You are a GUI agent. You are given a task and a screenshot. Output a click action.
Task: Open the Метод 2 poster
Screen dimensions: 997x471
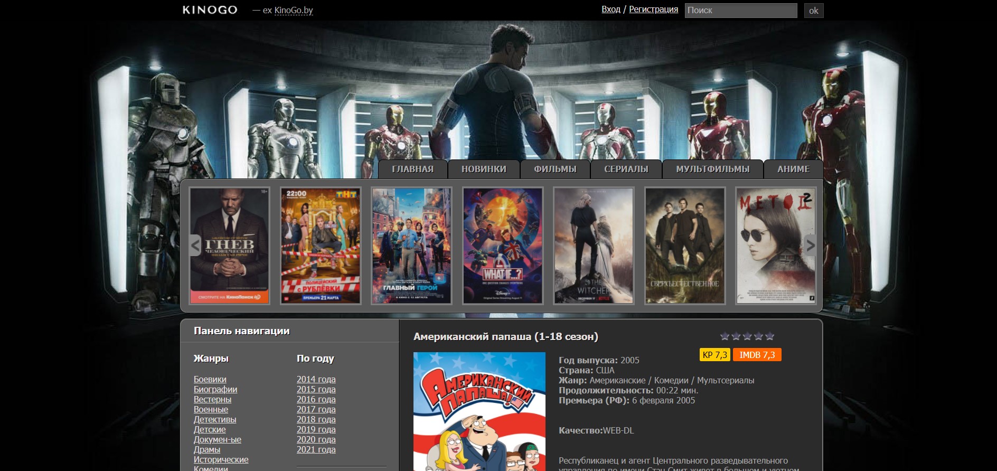click(776, 246)
